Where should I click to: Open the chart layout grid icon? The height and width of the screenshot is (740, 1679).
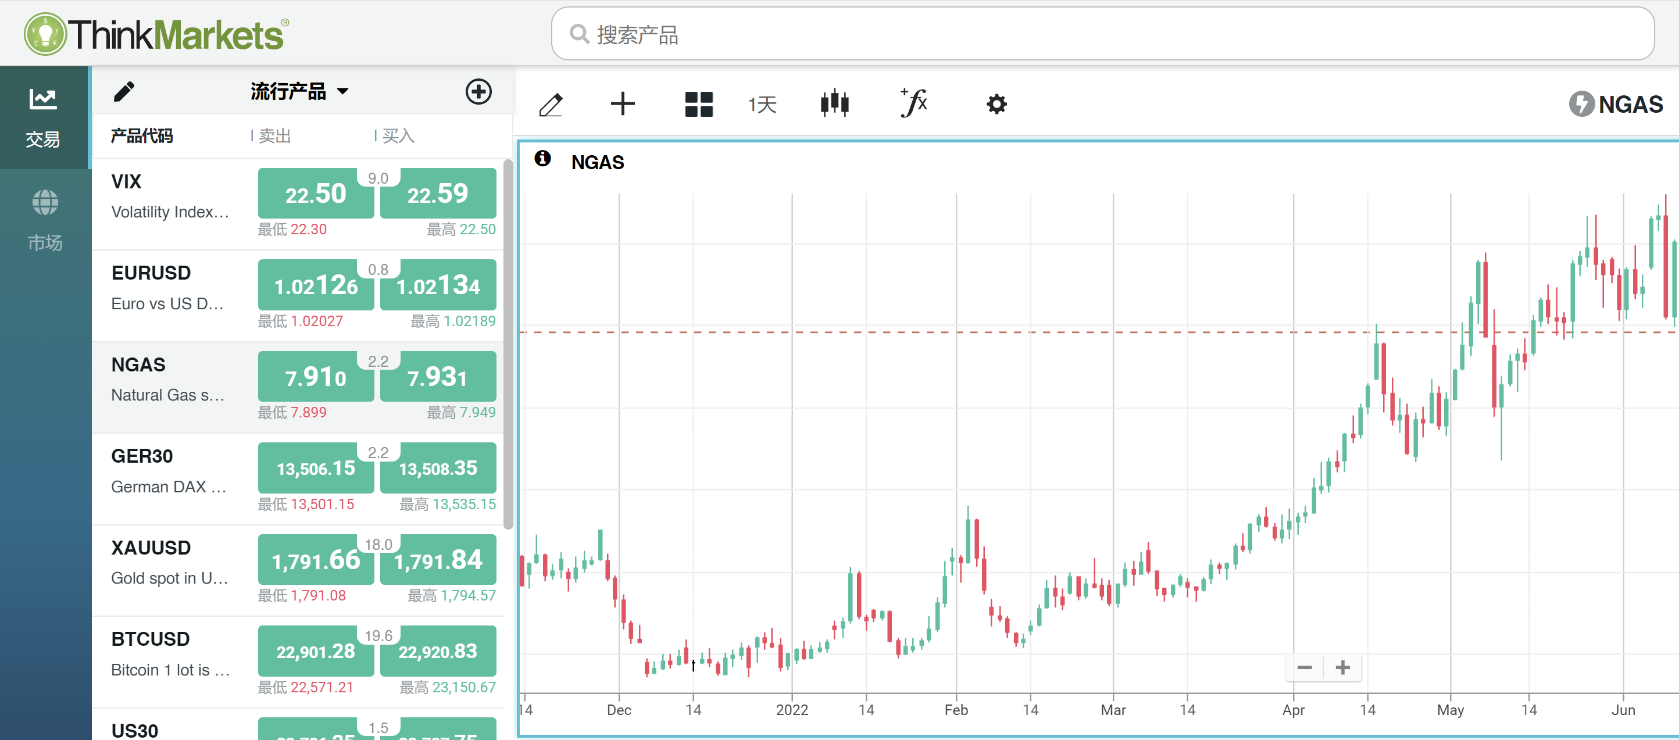click(x=699, y=104)
